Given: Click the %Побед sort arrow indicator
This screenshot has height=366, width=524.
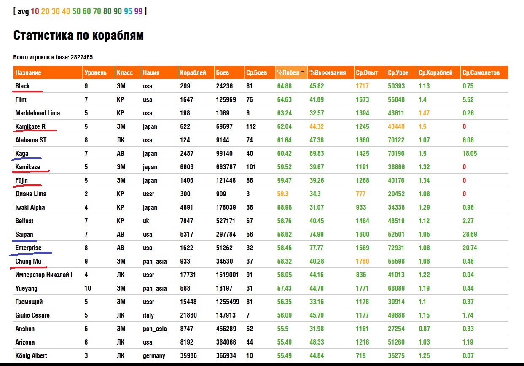Looking at the screenshot, I should tap(303, 73).
